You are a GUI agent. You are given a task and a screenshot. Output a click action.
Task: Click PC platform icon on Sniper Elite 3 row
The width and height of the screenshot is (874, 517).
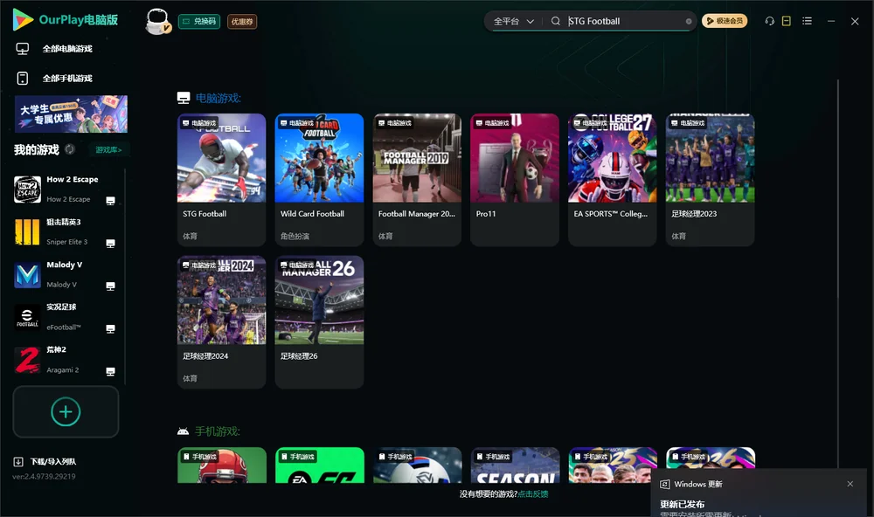click(x=110, y=244)
